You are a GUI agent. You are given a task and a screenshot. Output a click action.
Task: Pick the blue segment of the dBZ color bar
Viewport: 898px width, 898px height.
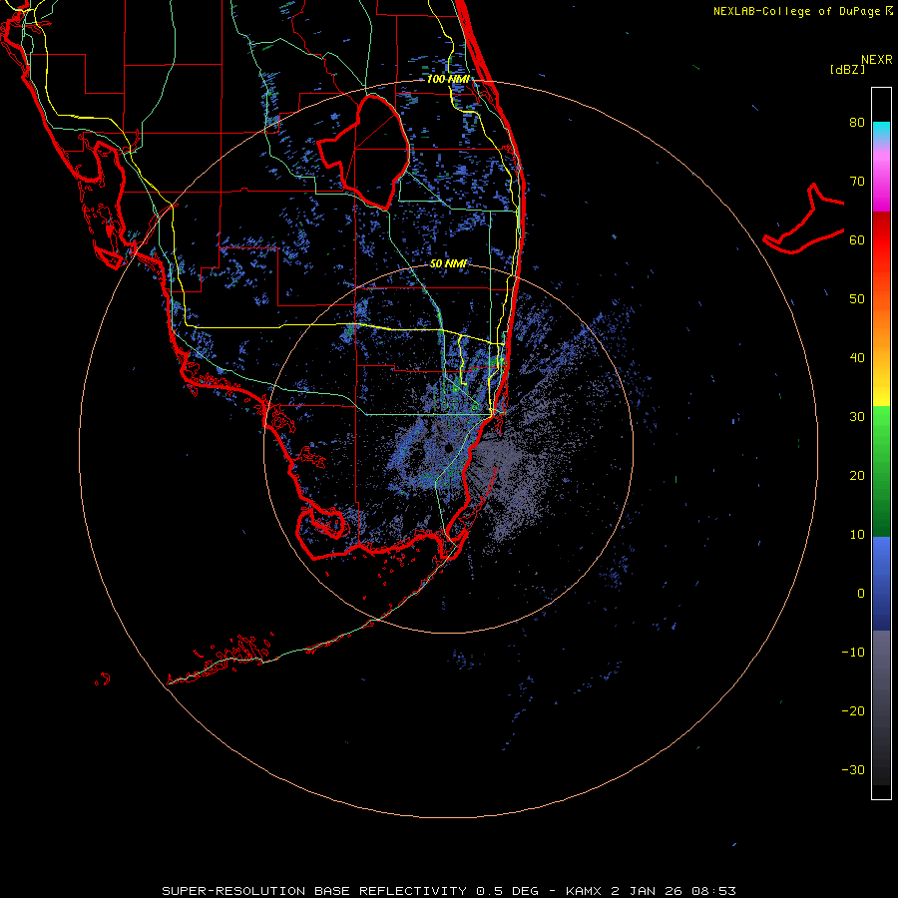pyautogui.click(x=881, y=584)
